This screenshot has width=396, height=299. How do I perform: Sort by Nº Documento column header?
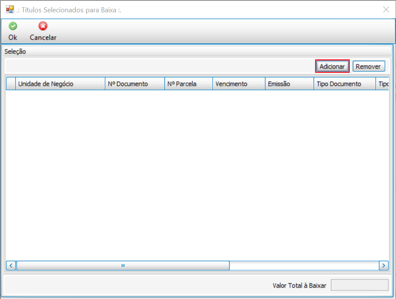134,84
